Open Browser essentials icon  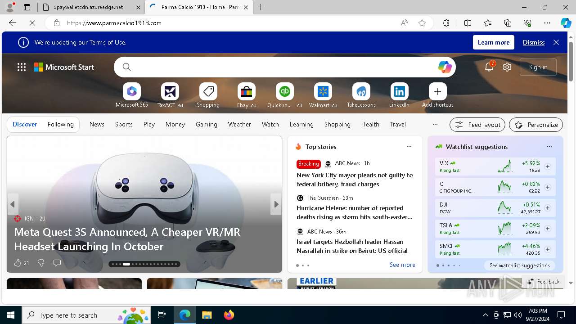click(x=527, y=23)
